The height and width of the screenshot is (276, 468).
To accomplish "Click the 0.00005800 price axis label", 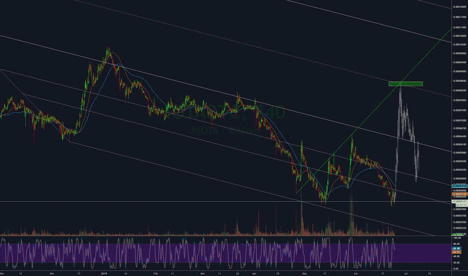I will tap(460, 153).
